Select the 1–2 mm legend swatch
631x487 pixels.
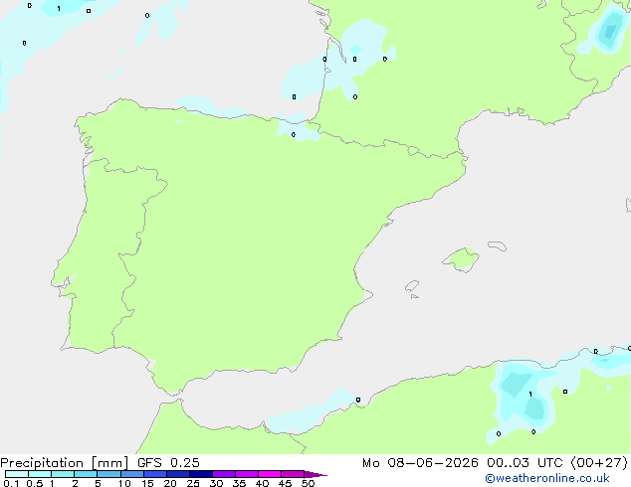tap(63, 474)
